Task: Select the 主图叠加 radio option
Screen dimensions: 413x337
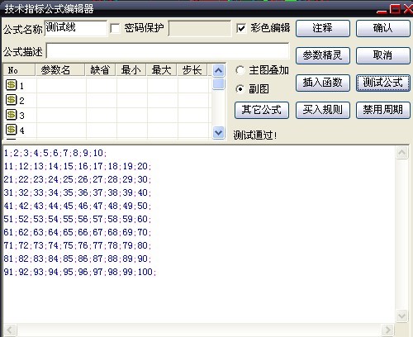Action: pos(240,70)
